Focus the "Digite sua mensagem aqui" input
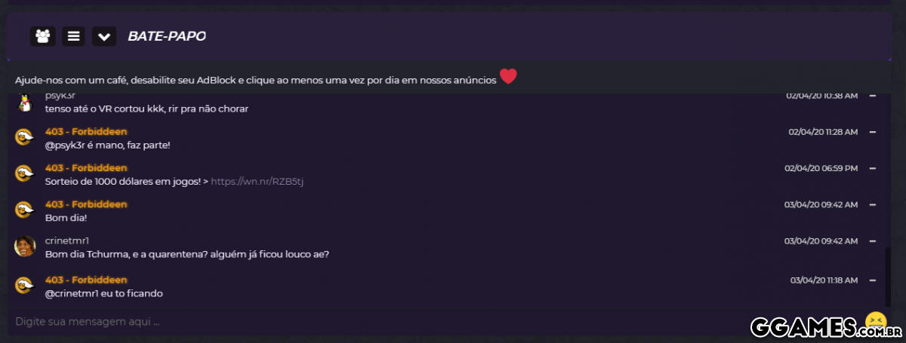This screenshot has width=906, height=343. coord(377,322)
